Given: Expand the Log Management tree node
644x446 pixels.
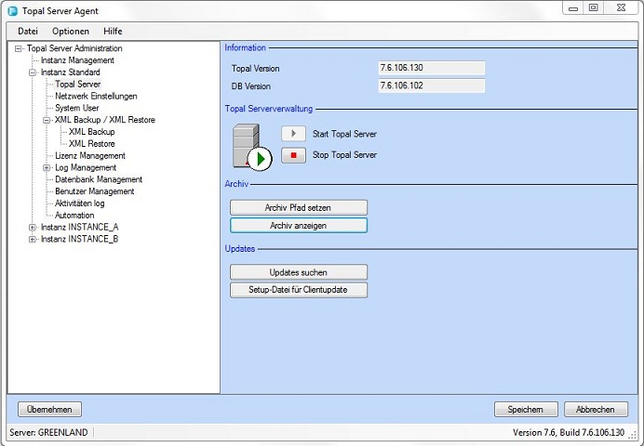Looking at the screenshot, I should (47, 168).
